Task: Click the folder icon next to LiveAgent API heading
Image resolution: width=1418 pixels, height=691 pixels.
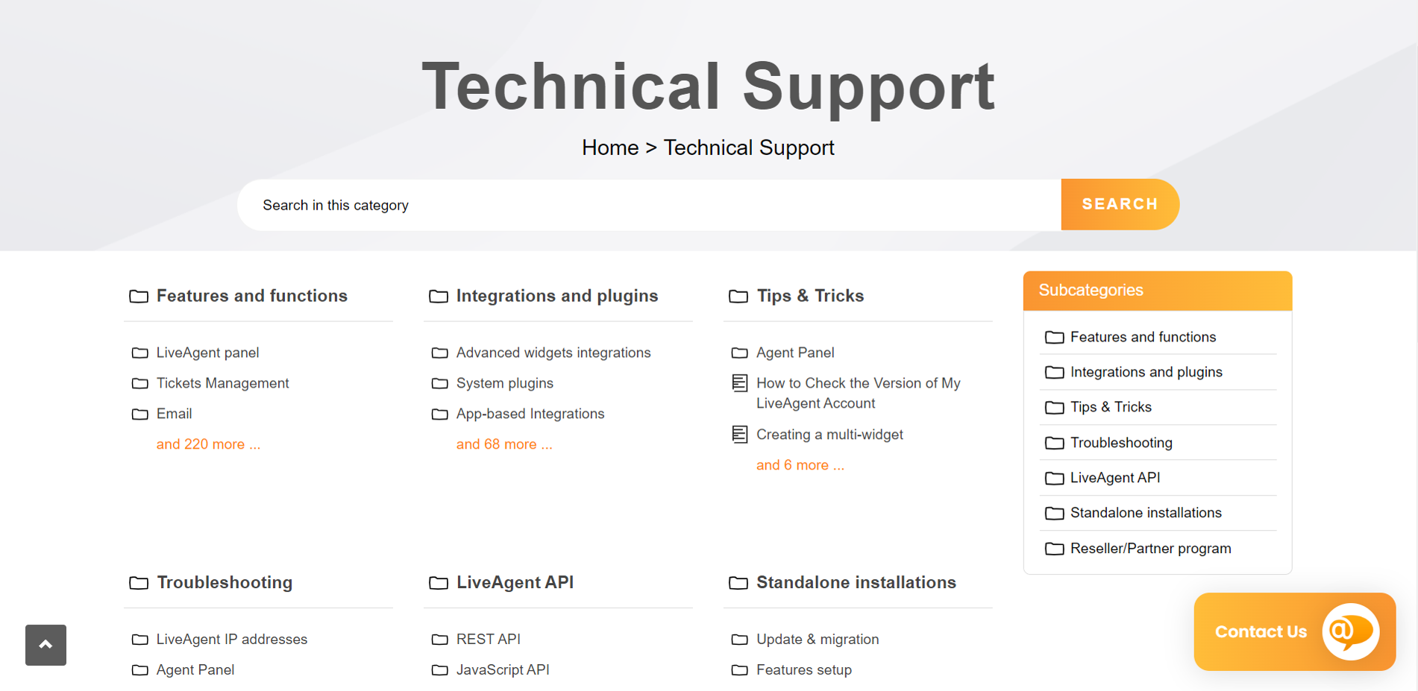Action: pos(439,583)
